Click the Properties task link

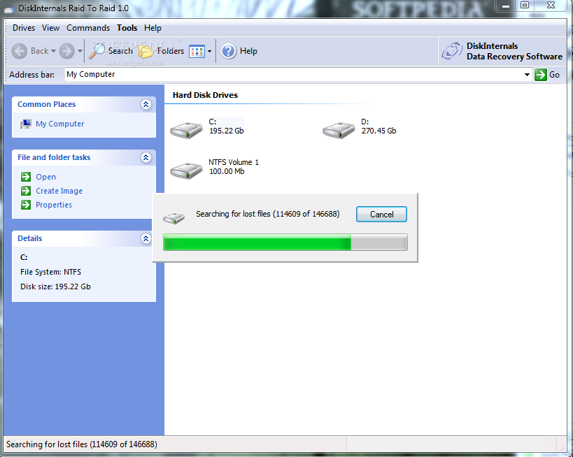pos(54,205)
